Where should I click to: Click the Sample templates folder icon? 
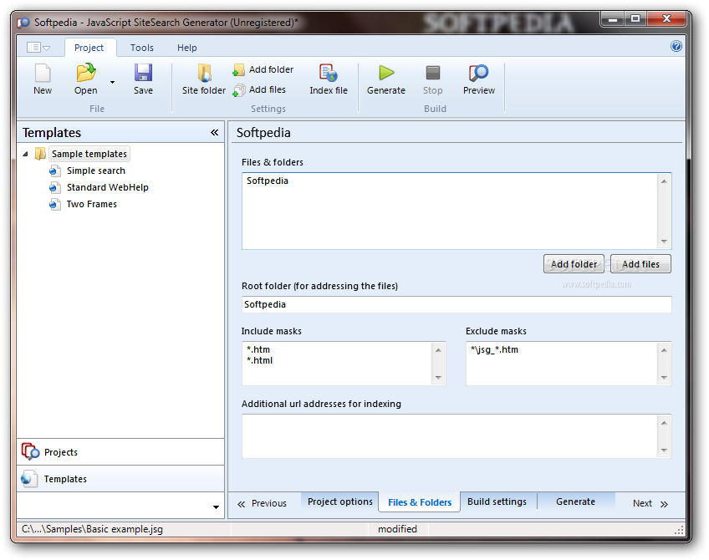pyautogui.click(x=40, y=154)
